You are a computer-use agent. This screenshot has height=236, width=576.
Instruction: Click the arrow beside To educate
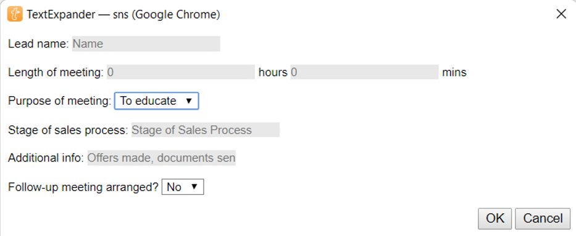[189, 101]
